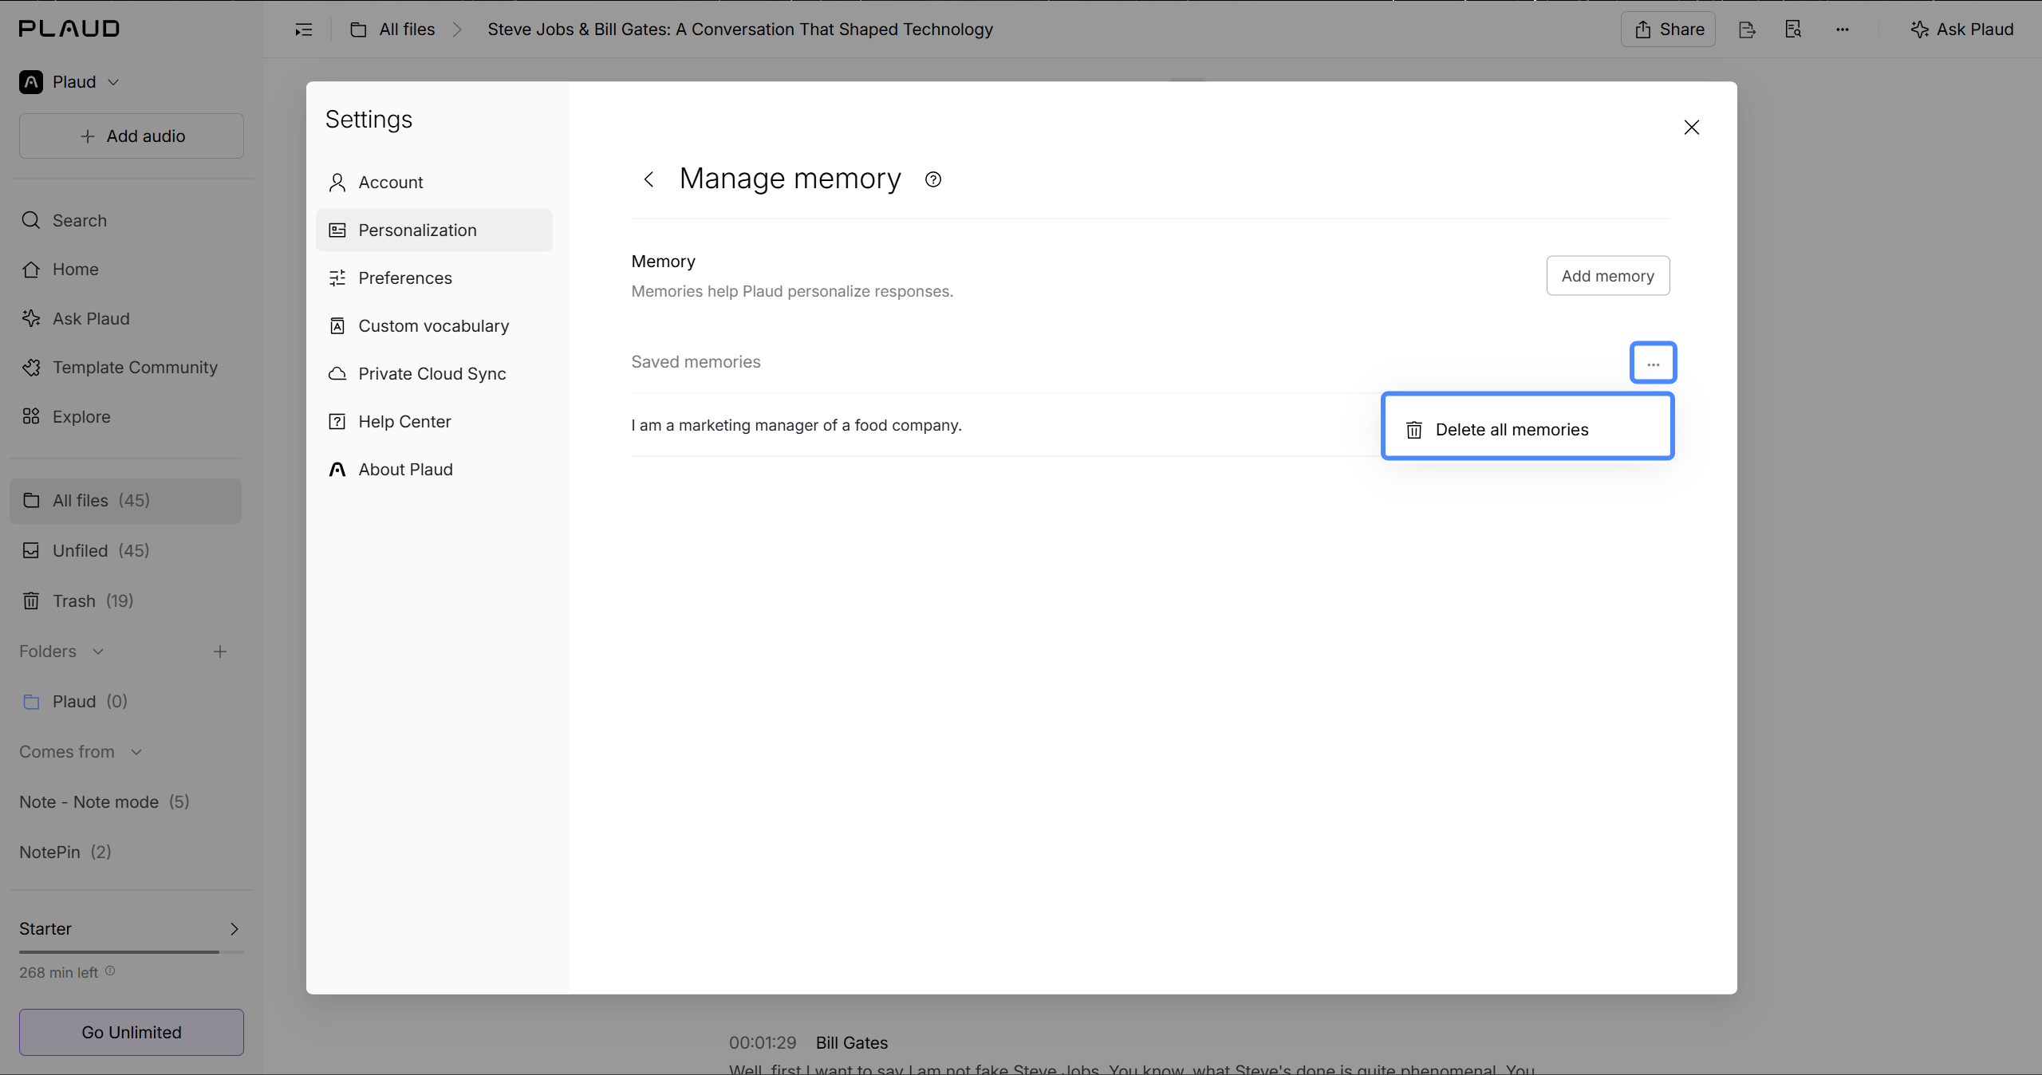Open About Plaud section

434,470
